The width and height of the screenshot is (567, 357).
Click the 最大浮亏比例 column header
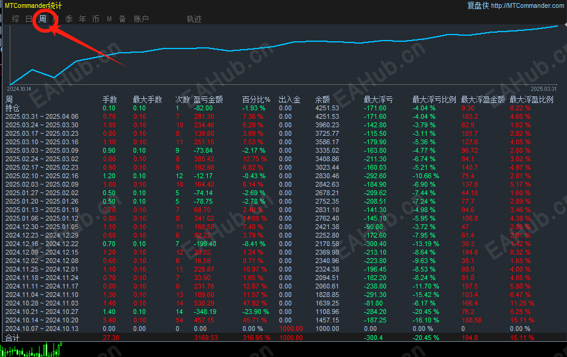(434, 99)
